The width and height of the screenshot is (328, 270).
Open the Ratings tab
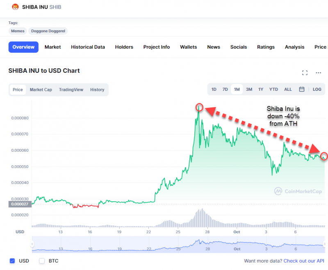pos(266,47)
